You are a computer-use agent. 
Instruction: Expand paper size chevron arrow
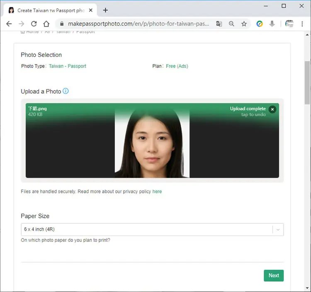[278, 229]
